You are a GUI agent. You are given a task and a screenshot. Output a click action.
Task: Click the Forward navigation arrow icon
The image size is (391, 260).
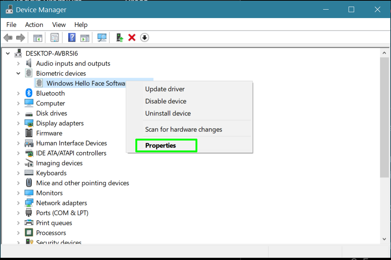coord(20,37)
